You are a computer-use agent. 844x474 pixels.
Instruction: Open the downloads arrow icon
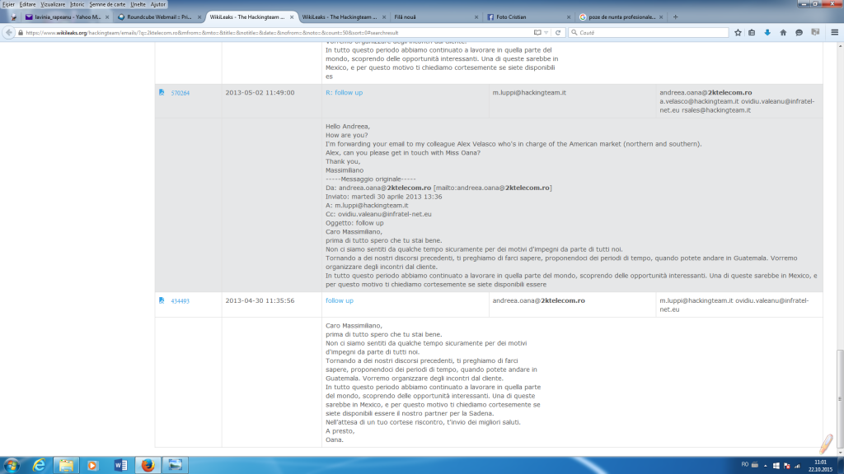coord(767,32)
